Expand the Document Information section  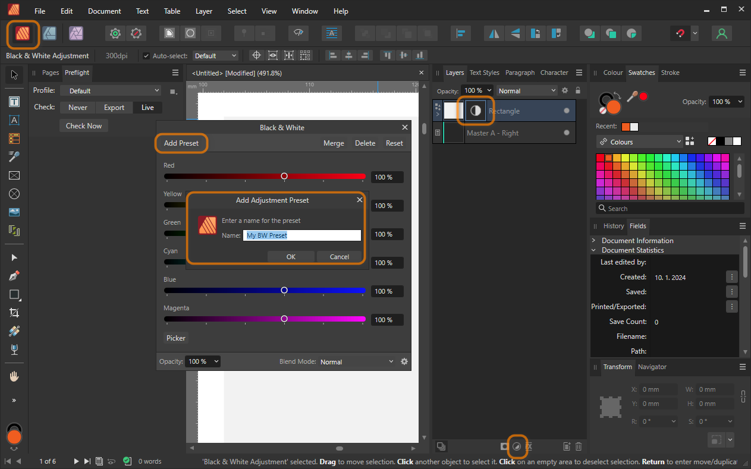coord(593,240)
